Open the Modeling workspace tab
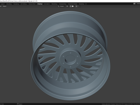The height and width of the screenshot is (105, 140). [x=9, y=4]
